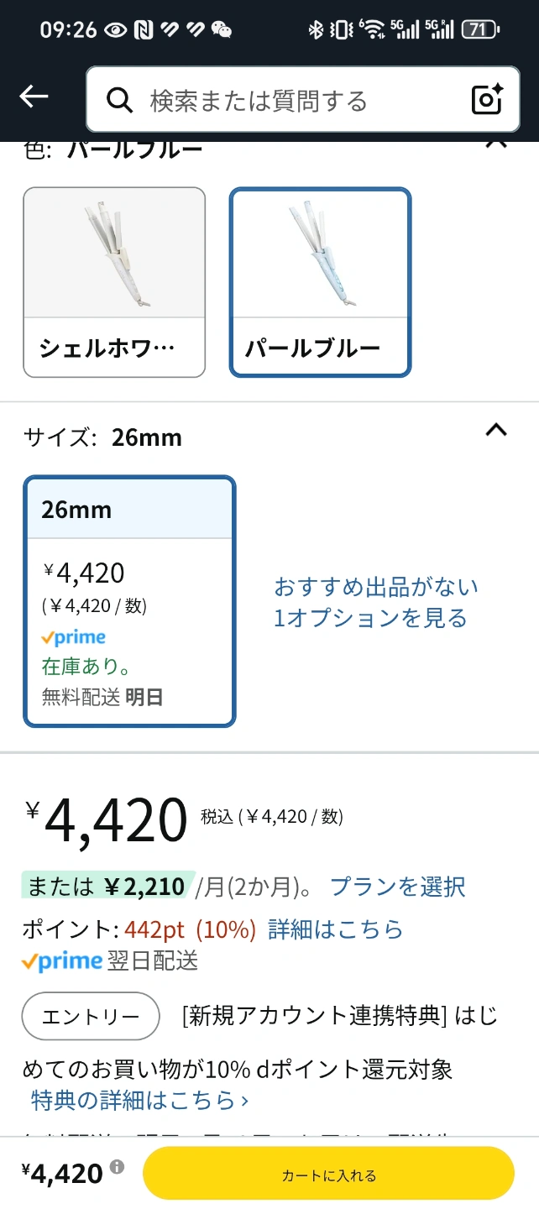Add item with カートに入れる button
This screenshot has width=539, height=1209.
pyautogui.click(x=328, y=1173)
